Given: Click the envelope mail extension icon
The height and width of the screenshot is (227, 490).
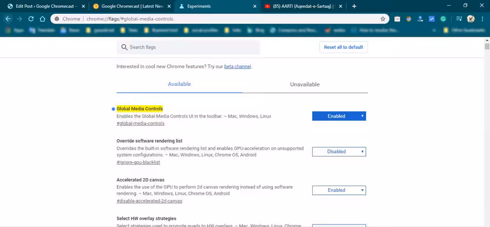Looking at the screenshot, I should coord(397,19).
